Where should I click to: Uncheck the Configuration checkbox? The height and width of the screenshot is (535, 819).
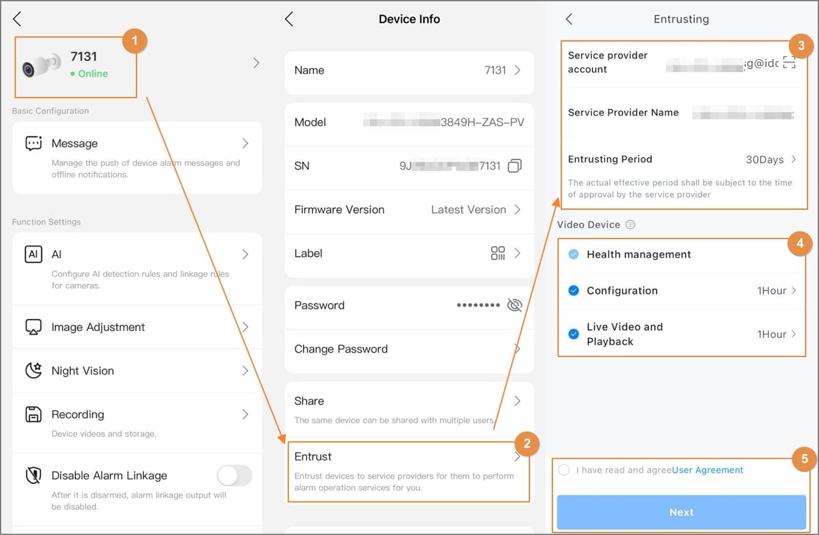pos(573,291)
